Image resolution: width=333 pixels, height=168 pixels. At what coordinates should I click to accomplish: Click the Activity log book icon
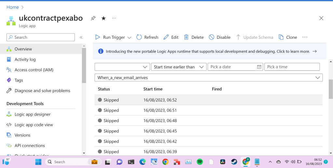pos(9,60)
